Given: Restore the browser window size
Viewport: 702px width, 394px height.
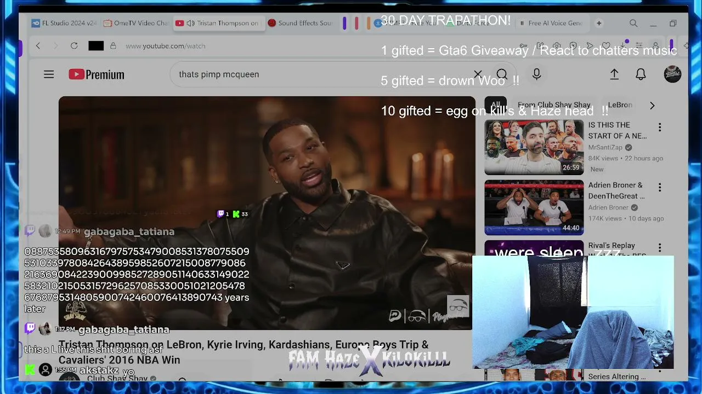Looking at the screenshot, I should coord(673,23).
